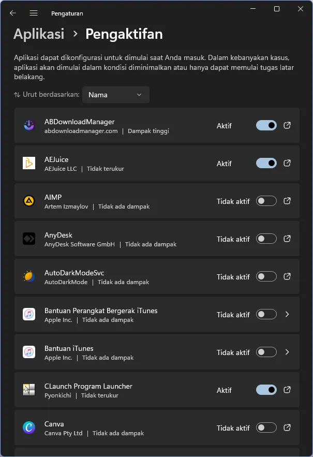Image resolution: width=313 pixels, height=457 pixels.
Task: Expand Bantuan iTunes details chevron
Action: pyautogui.click(x=287, y=352)
